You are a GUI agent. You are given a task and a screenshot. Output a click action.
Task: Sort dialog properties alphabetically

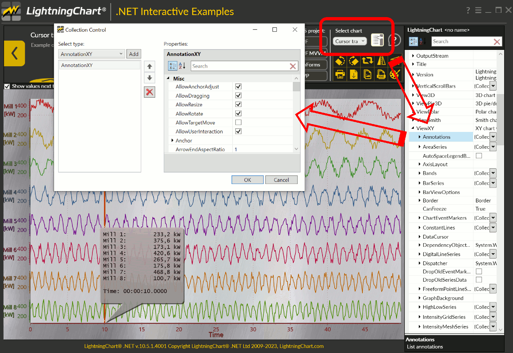tap(182, 66)
